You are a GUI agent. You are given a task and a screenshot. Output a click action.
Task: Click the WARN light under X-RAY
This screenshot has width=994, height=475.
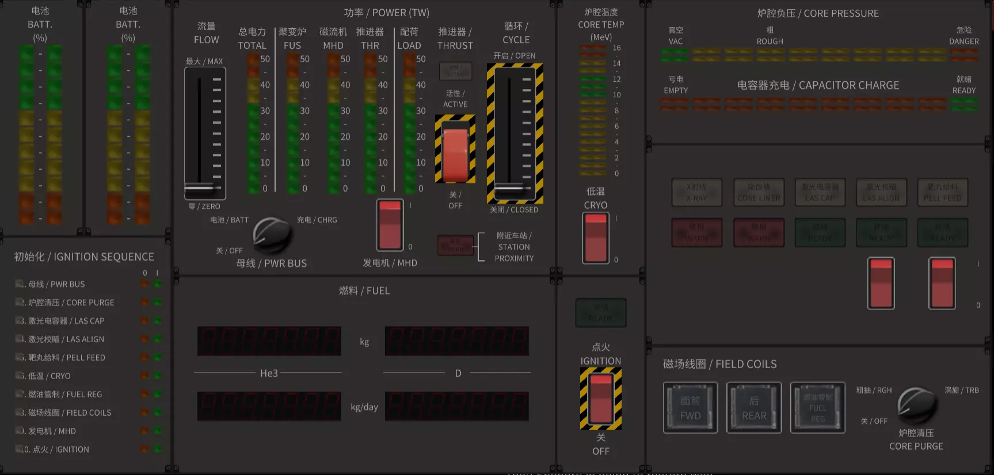pos(697,233)
